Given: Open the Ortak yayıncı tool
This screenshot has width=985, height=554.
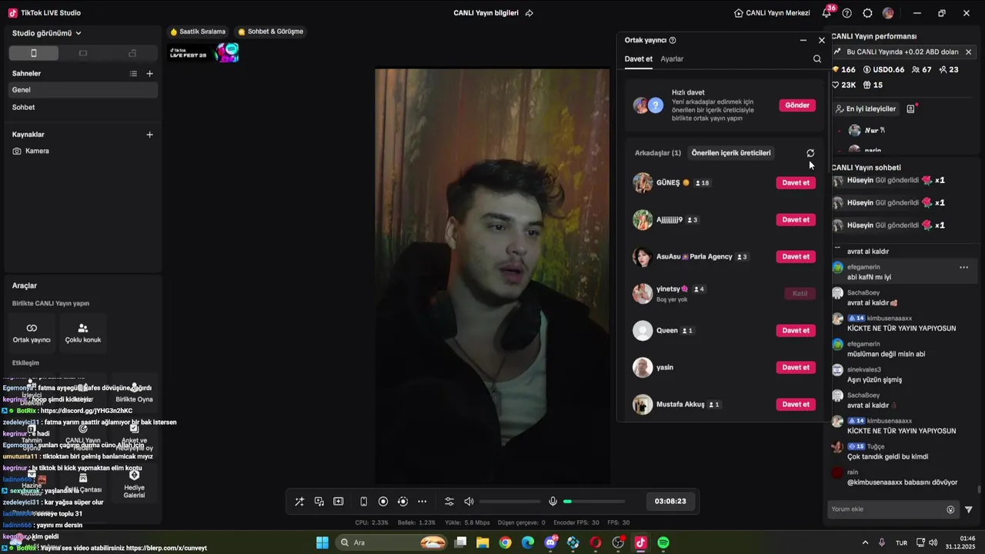Looking at the screenshot, I should 32,333.
